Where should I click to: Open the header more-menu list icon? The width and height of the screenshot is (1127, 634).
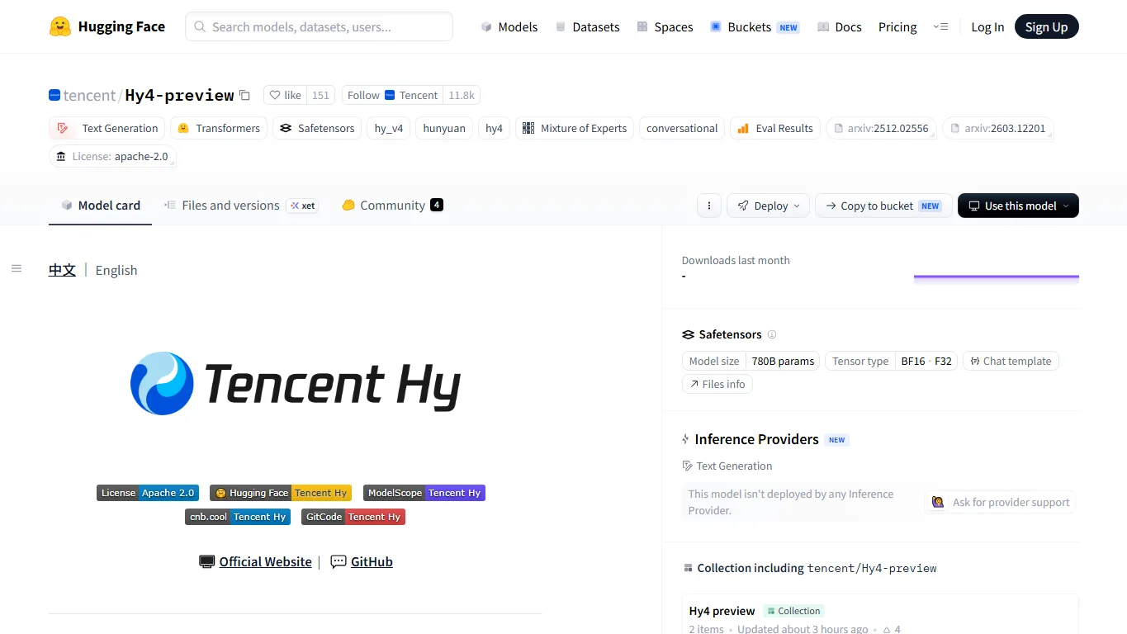click(x=940, y=26)
